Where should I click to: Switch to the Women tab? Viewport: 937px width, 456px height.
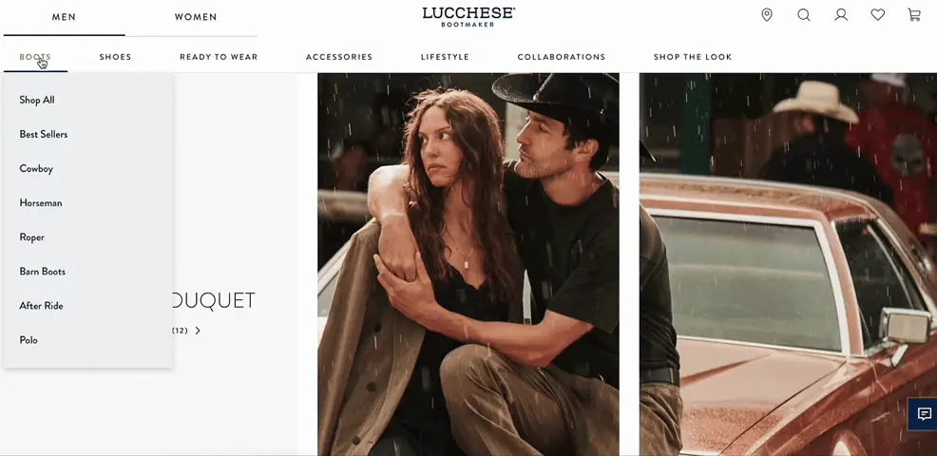[196, 17]
